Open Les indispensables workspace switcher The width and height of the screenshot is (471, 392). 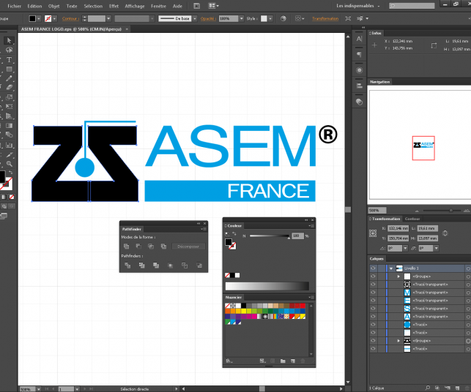pyautogui.click(x=357, y=6)
